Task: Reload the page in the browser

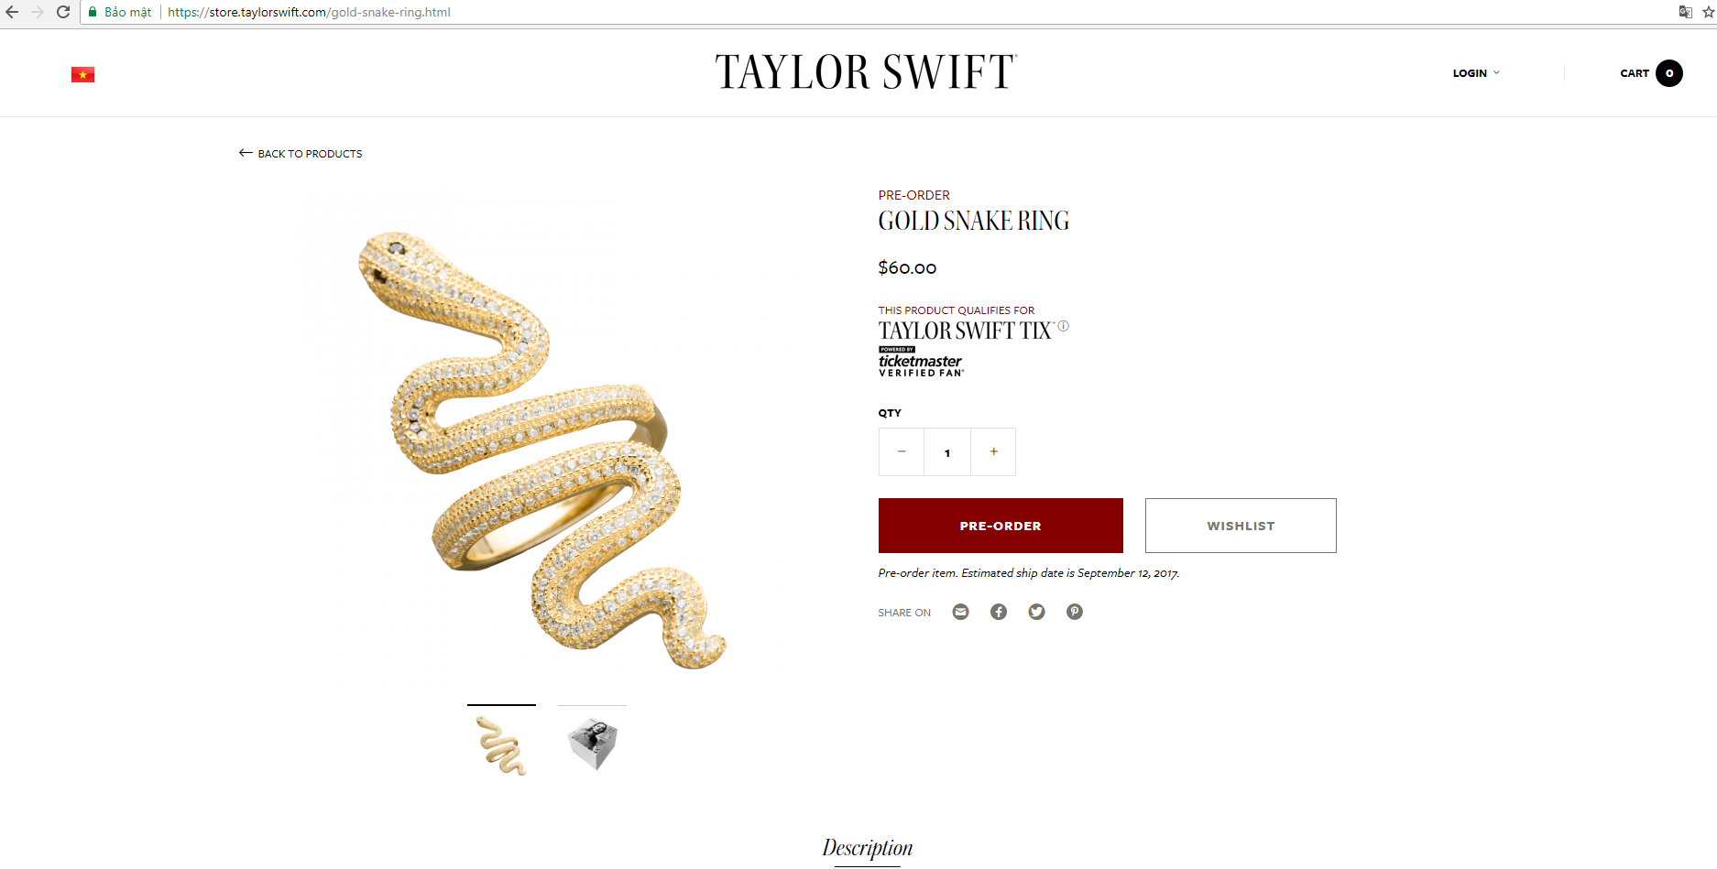Action: coord(63,12)
